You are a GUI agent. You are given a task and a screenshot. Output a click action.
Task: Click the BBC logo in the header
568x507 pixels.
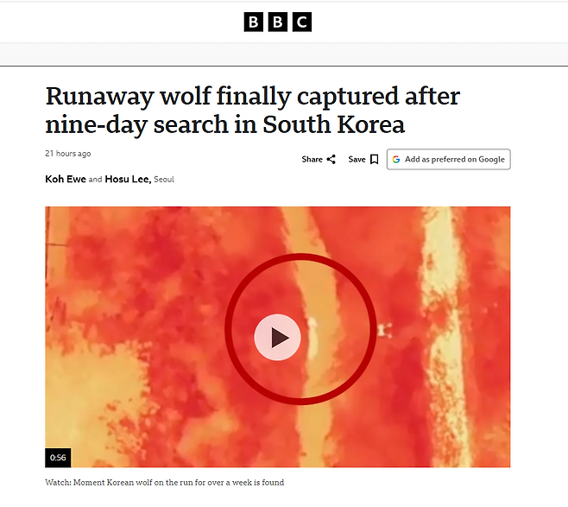pos(277,22)
